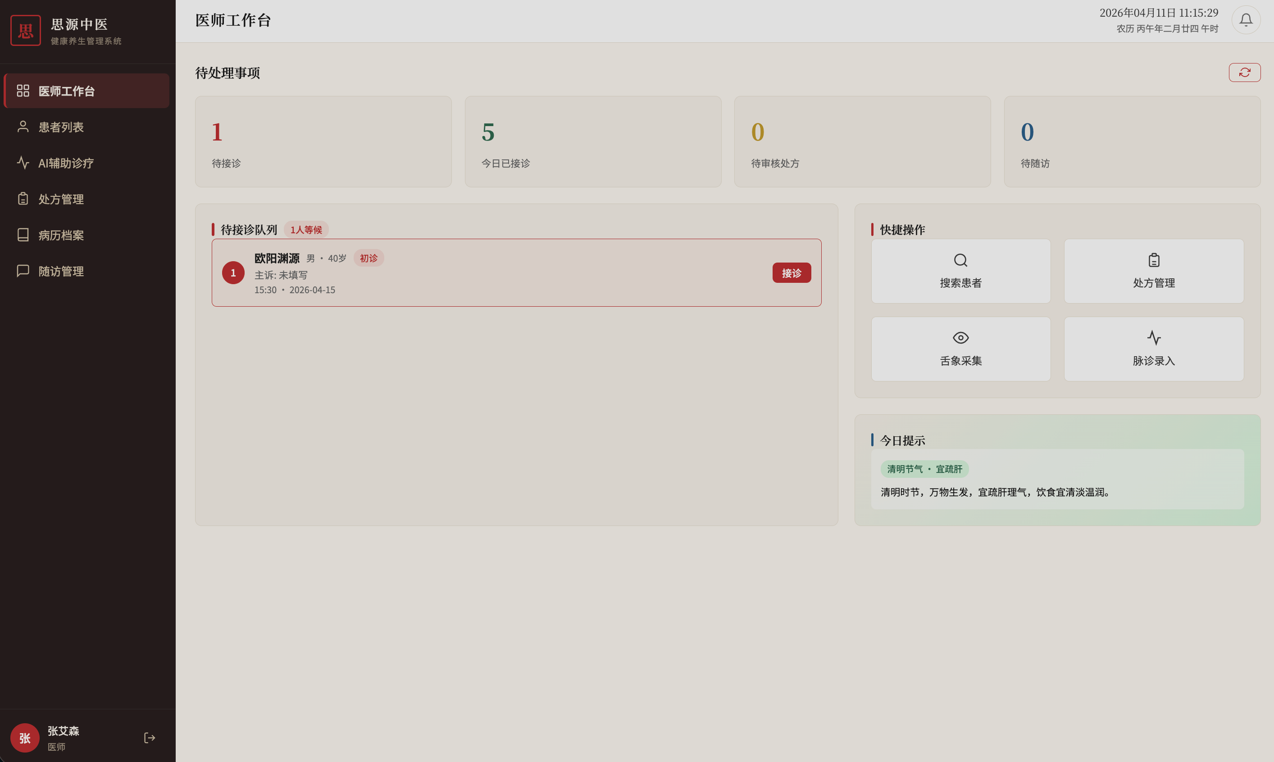Click the 待审核处方 statistics card
Screen dimensions: 1274x762
pos(862,141)
